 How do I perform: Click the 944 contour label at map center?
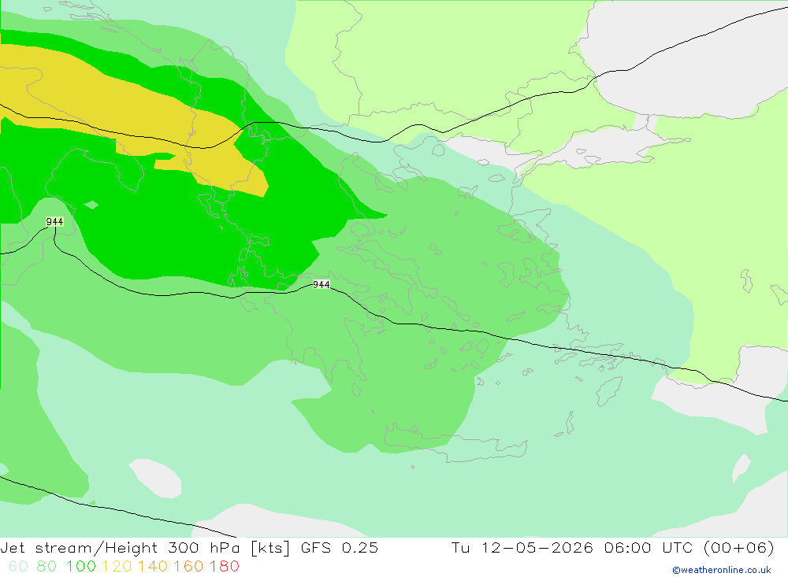click(x=322, y=285)
